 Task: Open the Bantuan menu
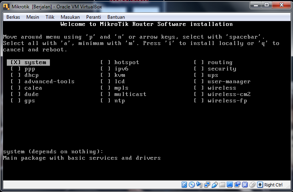116,17
